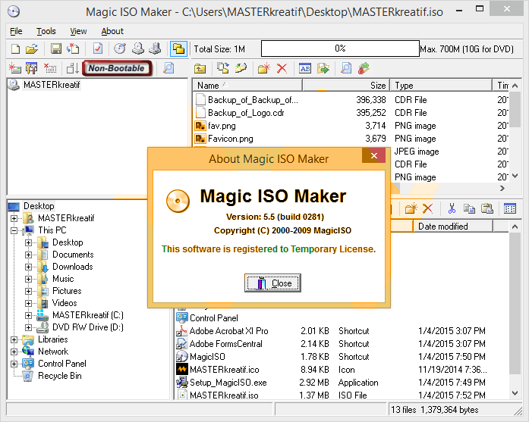Click the red X dotted selection icon
The image size is (529, 422).
pos(50,68)
